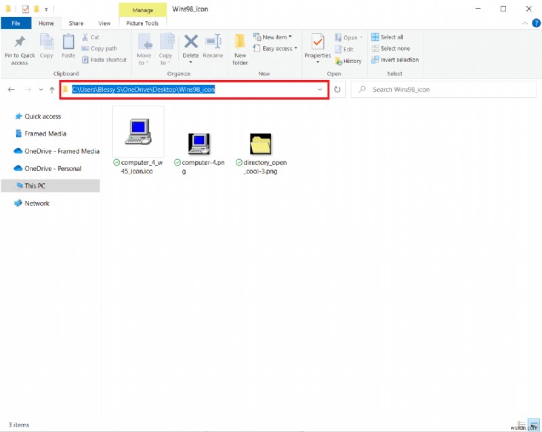Click the 3 items status text
Screen dimensions: 542x432
point(19,425)
